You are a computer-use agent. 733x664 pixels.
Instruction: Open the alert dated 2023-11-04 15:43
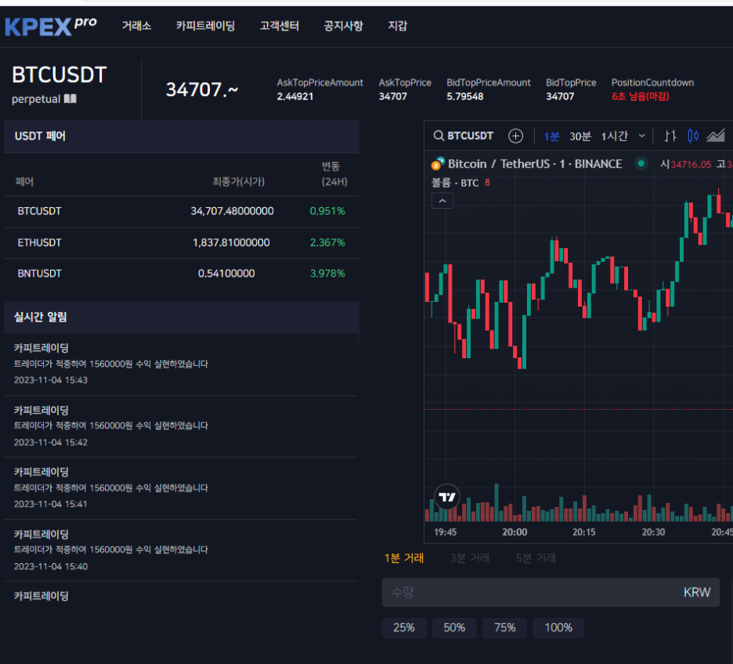[x=180, y=364]
